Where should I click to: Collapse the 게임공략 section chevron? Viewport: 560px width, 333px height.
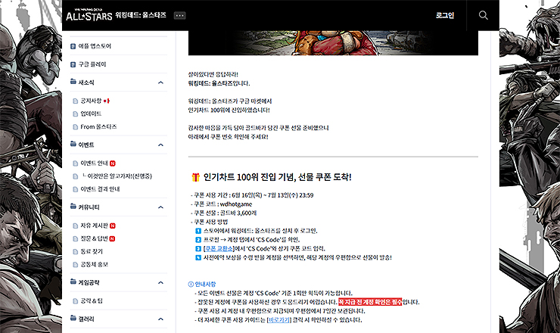click(160, 282)
